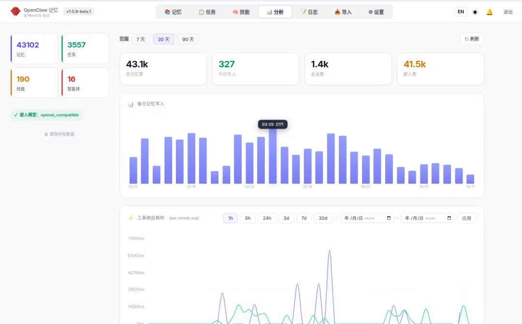Click the 3557 任务 sidebar card
Image resolution: width=522 pixels, height=324 pixels.
point(85,49)
